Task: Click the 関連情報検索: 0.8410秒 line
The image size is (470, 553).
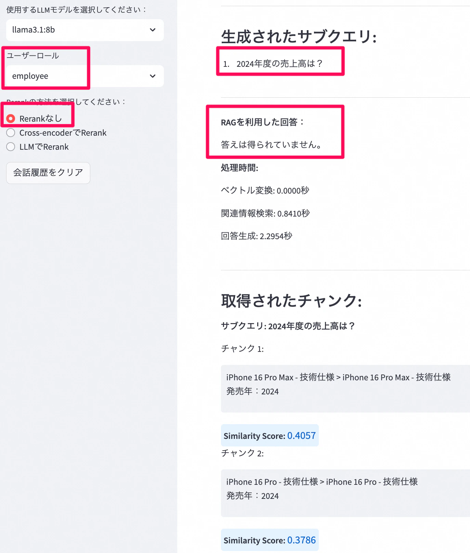Action: pyautogui.click(x=265, y=213)
